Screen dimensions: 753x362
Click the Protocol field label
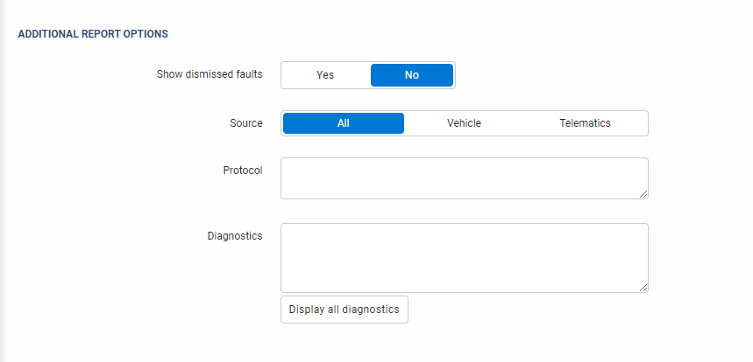[x=243, y=171]
